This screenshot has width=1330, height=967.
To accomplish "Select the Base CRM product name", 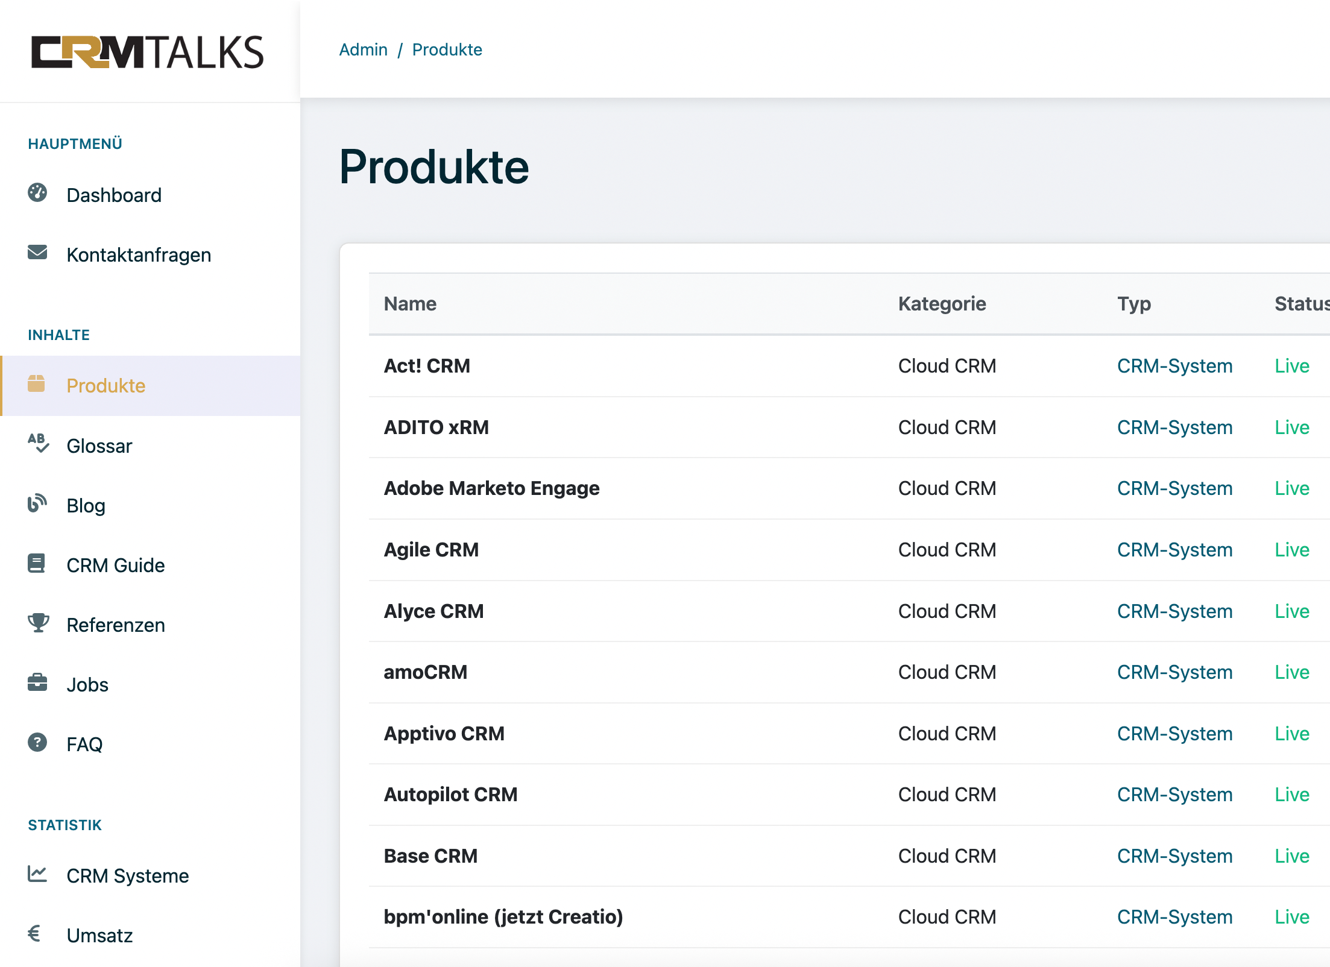I will point(431,856).
